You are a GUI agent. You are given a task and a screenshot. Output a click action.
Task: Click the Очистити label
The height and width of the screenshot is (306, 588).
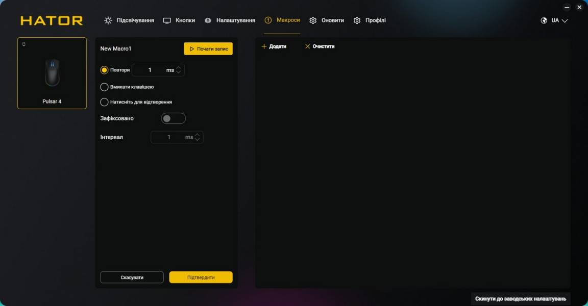323,46
